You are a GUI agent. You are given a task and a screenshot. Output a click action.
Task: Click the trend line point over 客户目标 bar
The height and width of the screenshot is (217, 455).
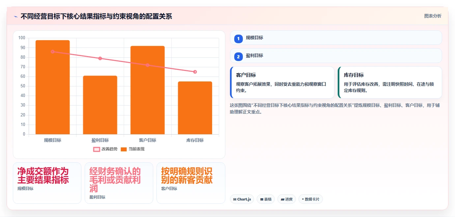pos(148,65)
